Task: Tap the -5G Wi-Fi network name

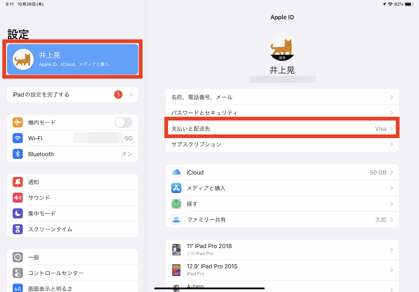Action: point(128,138)
